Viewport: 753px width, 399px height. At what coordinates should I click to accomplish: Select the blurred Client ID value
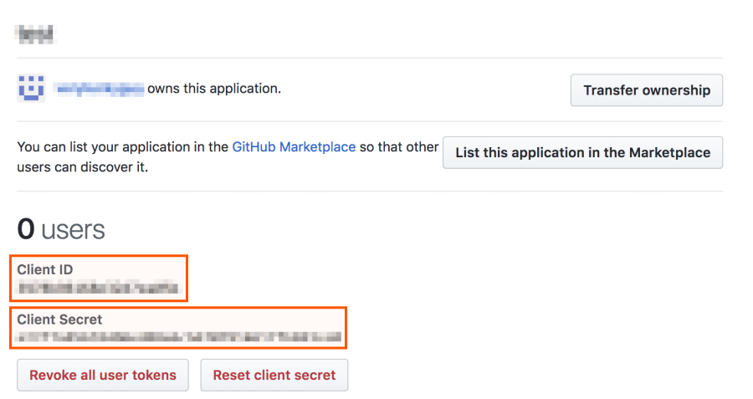click(x=97, y=289)
